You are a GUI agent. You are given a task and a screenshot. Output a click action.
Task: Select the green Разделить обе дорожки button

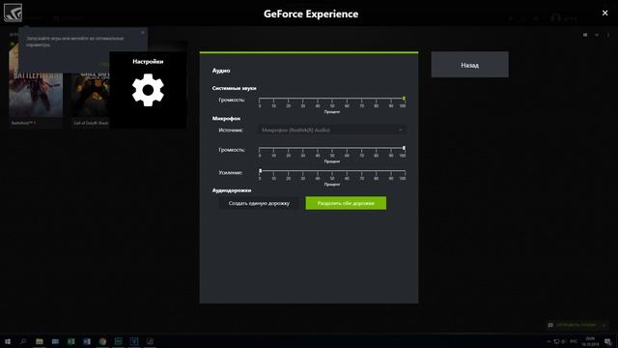pyautogui.click(x=346, y=203)
